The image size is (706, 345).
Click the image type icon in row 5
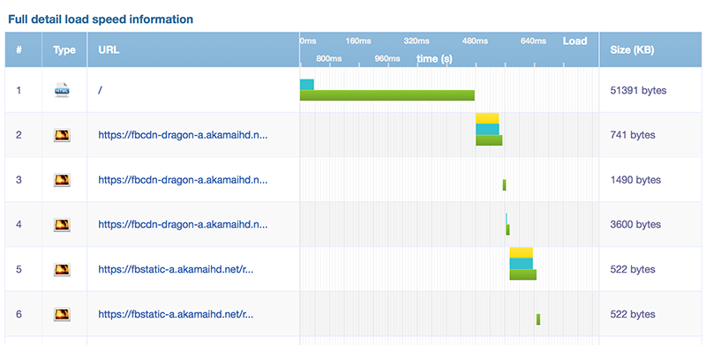pyautogui.click(x=62, y=269)
